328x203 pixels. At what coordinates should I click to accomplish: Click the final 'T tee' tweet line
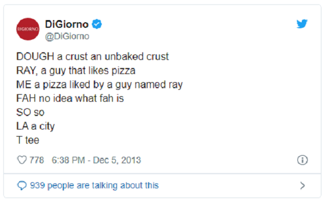[28, 140]
